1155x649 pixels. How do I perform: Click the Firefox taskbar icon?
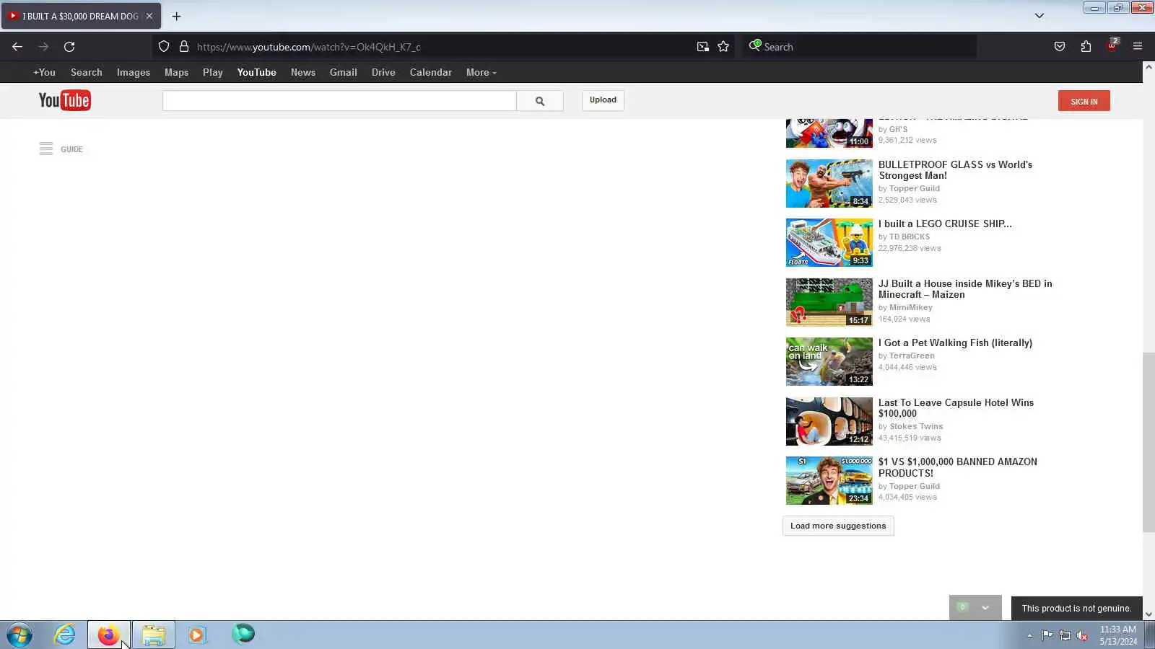coord(108,635)
